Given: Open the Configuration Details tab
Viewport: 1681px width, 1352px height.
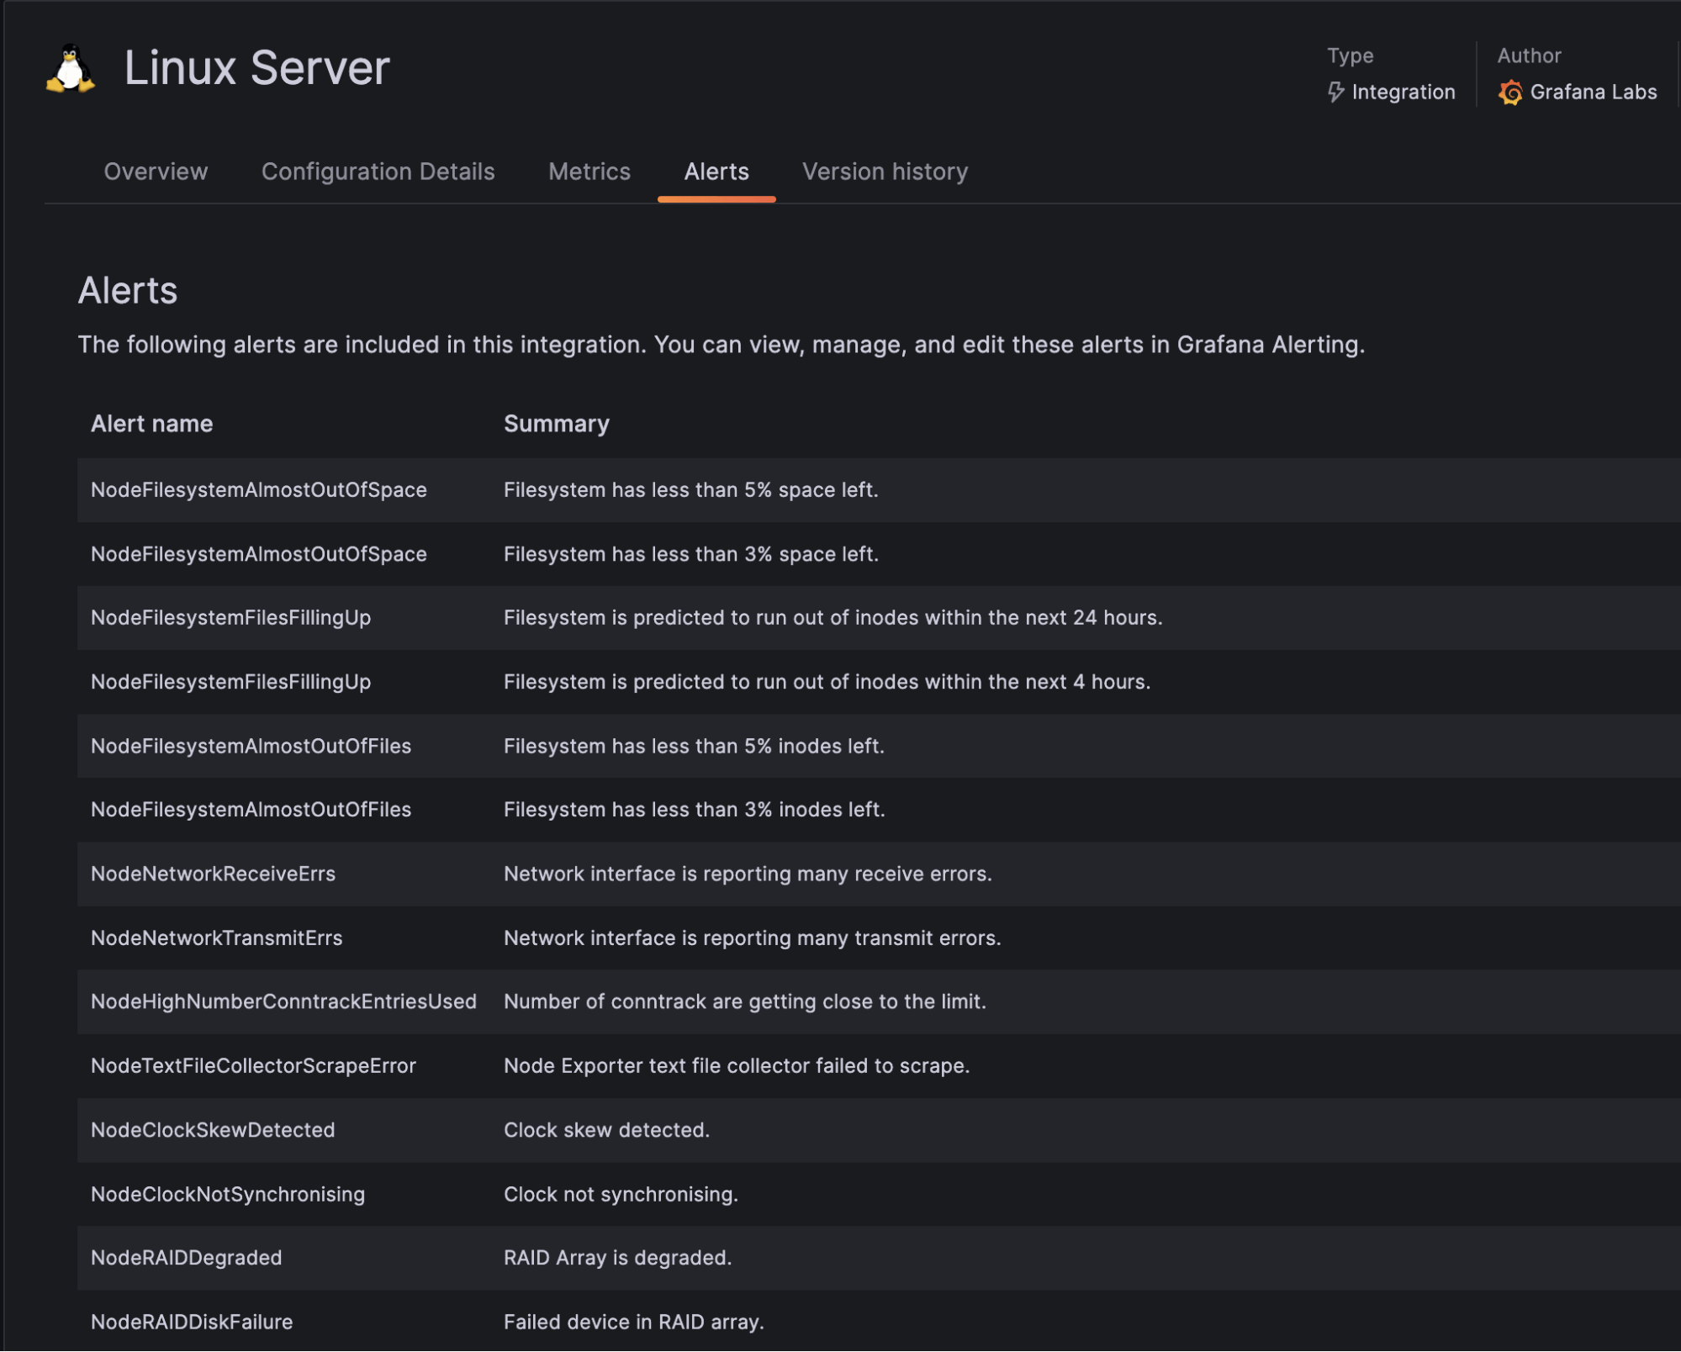Looking at the screenshot, I should point(378,172).
